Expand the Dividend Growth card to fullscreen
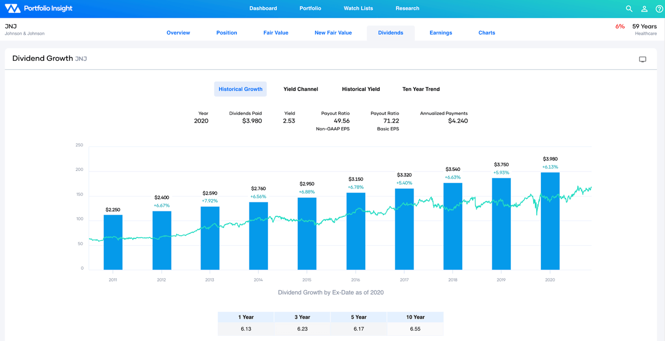Image resolution: width=665 pixels, height=341 pixels. (x=643, y=59)
